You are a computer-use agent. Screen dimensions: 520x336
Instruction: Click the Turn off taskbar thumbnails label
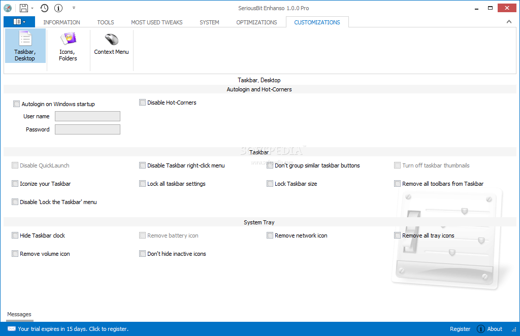[436, 165]
